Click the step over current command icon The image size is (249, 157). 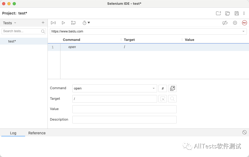click(73, 23)
